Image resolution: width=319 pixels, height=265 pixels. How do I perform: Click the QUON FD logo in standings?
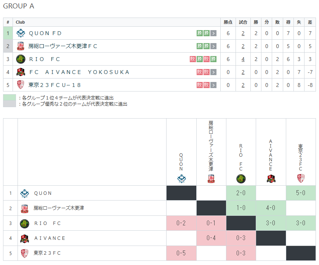21,33
